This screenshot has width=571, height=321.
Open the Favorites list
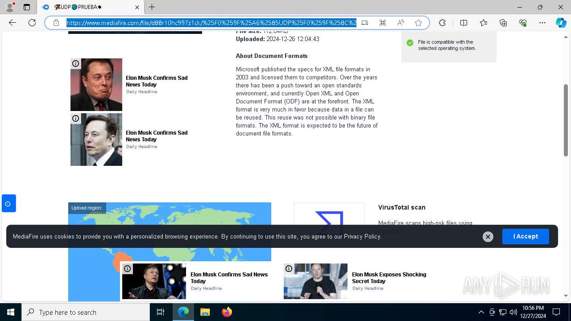point(484,23)
